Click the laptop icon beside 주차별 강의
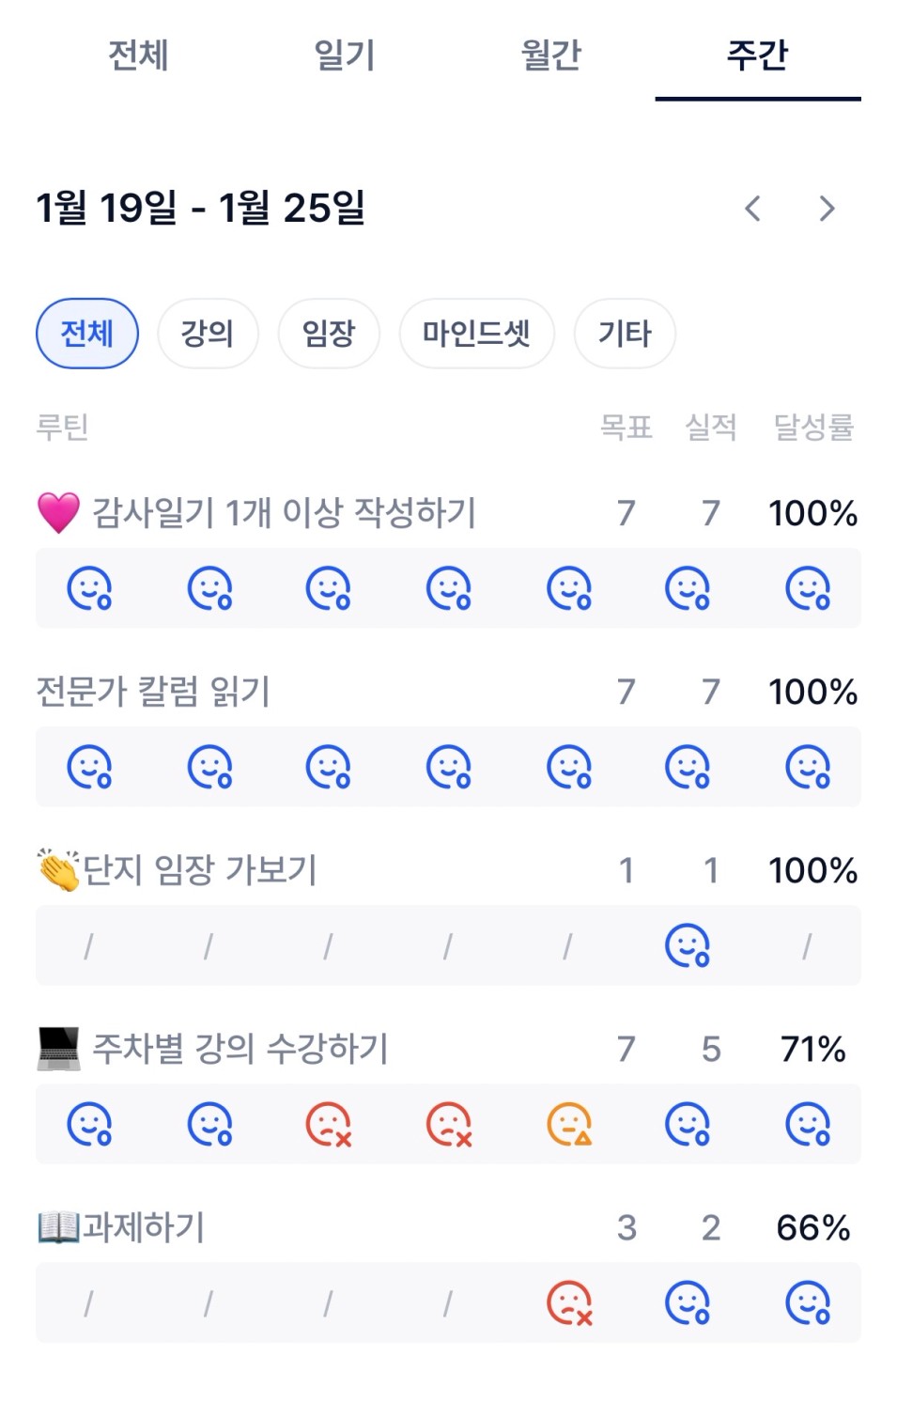The height and width of the screenshot is (1403, 897). 58,1049
